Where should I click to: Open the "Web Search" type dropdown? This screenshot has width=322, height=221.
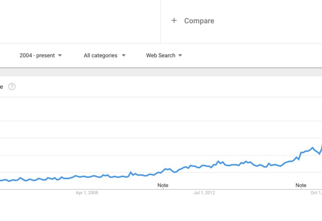pos(164,55)
